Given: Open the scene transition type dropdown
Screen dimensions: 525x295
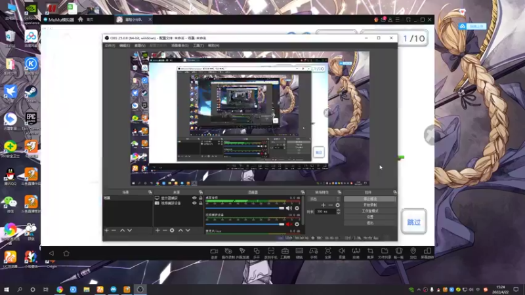Looking at the screenshot, I should click(x=324, y=199).
